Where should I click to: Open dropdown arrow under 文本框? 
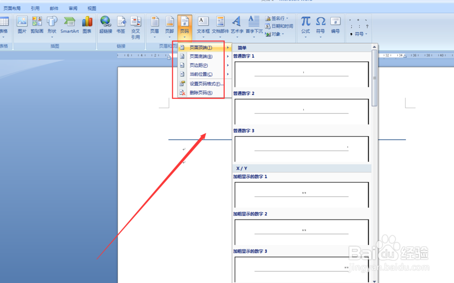coord(203,37)
